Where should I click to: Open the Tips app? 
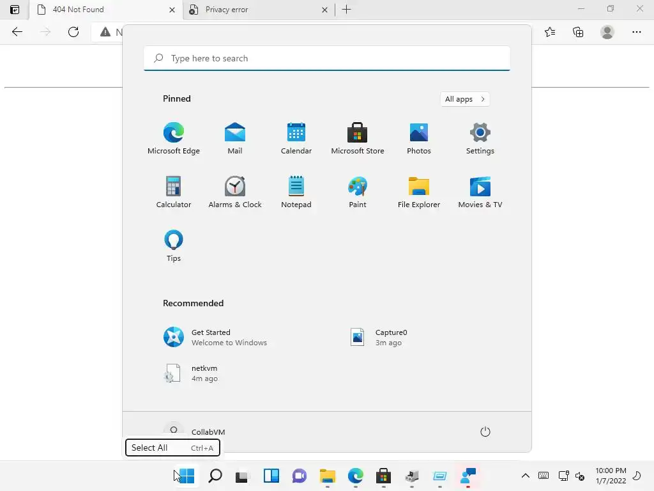tap(174, 246)
